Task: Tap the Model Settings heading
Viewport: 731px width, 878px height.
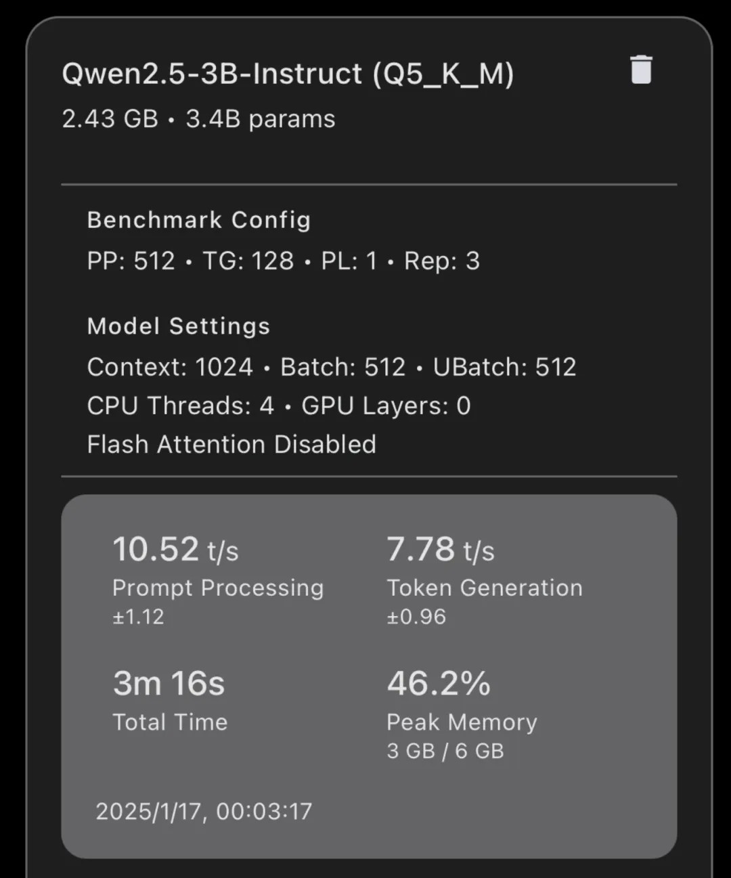Action: click(179, 326)
